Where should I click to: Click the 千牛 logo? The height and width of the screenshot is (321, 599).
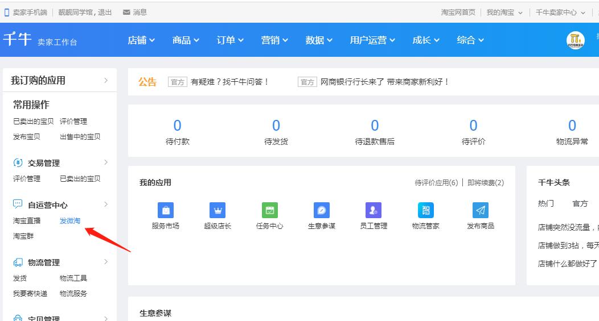pyautogui.click(x=17, y=39)
